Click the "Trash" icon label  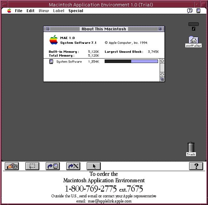(x=191, y=154)
